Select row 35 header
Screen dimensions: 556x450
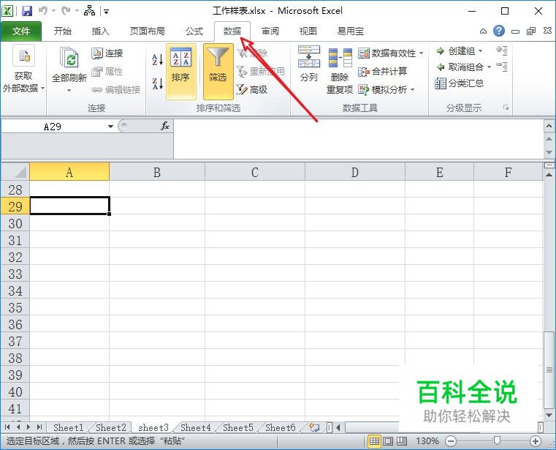pos(15,307)
